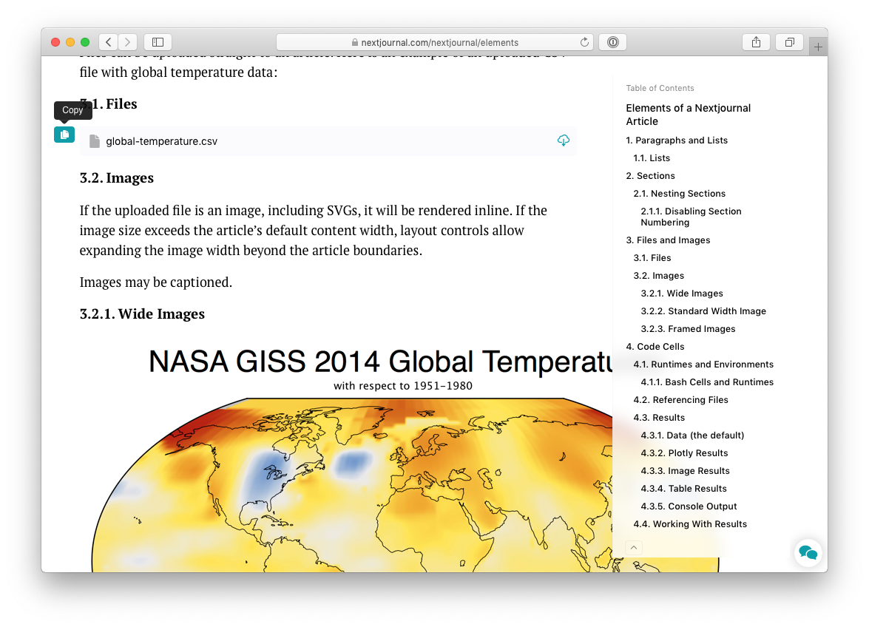
Task: Open '2.1. Nesting Sections' contents entry
Action: click(680, 193)
